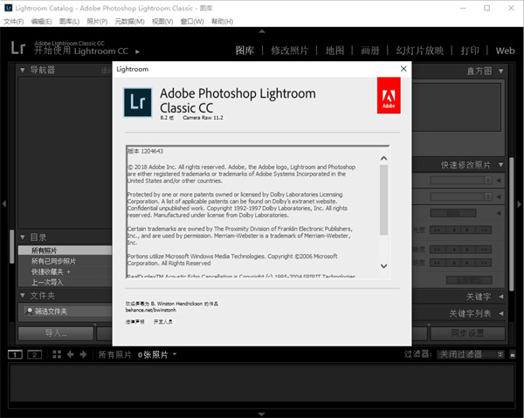The image size is (524, 418).
Task: Select 所有照片 in the catalog panel
Action: point(65,250)
